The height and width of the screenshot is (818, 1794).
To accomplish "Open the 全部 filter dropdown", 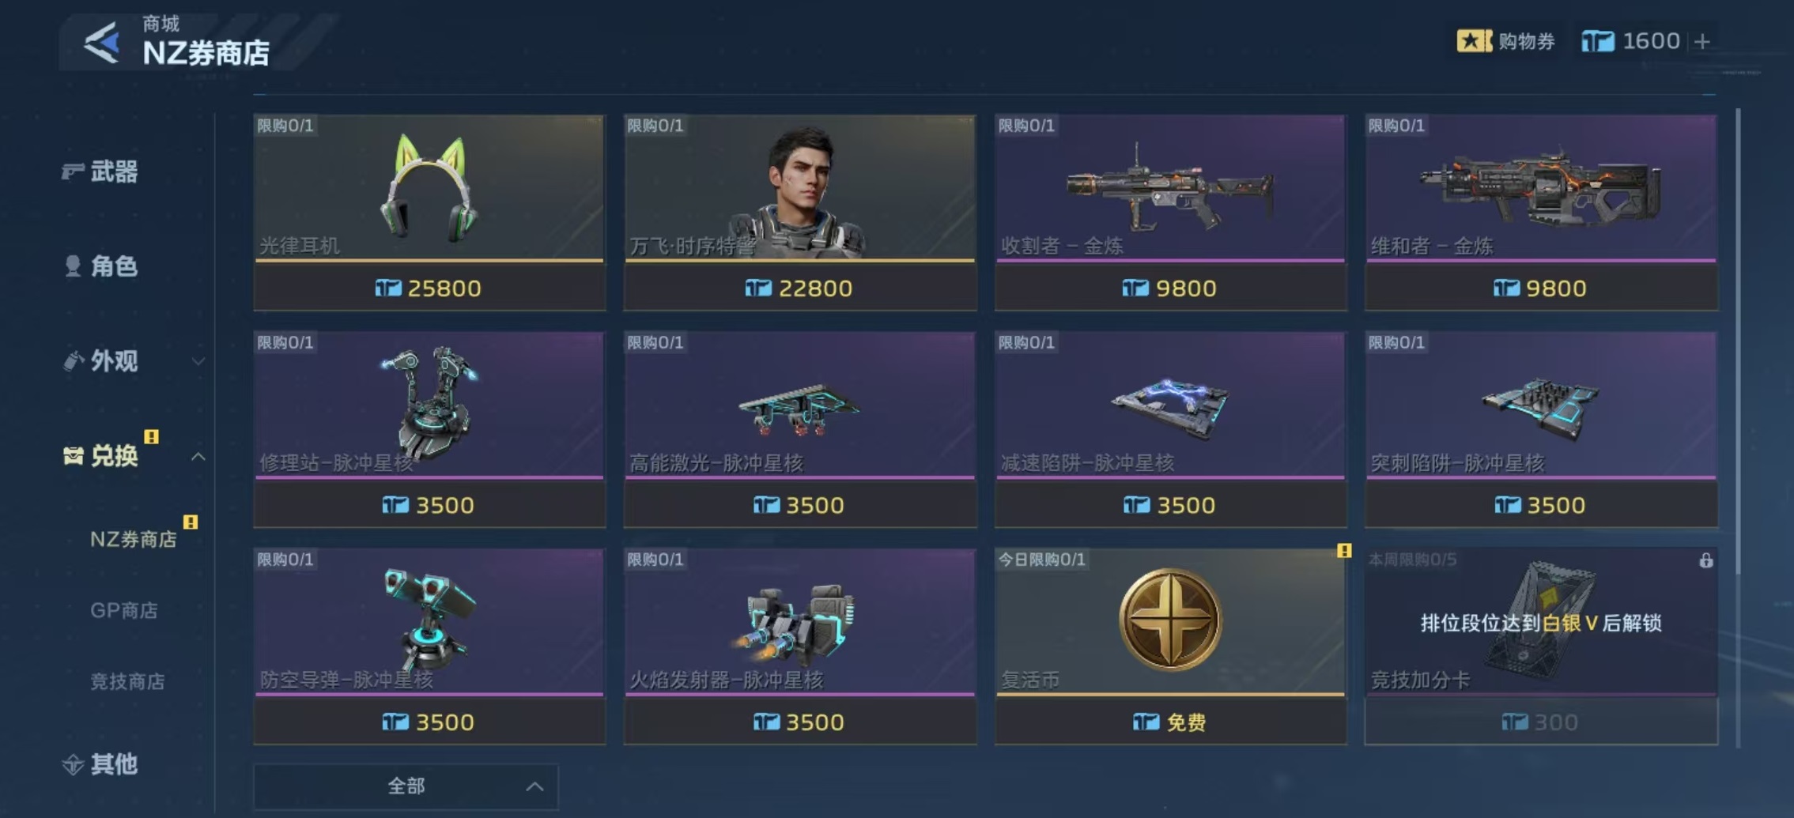I will coord(406,786).
